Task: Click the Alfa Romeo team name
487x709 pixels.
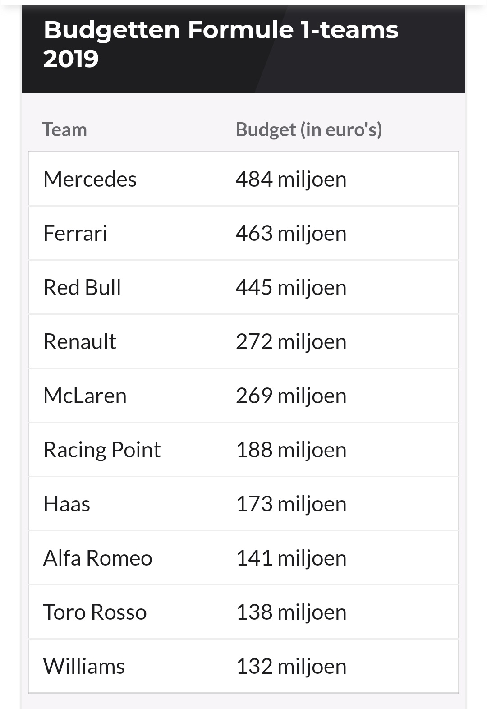Action: 98,558
